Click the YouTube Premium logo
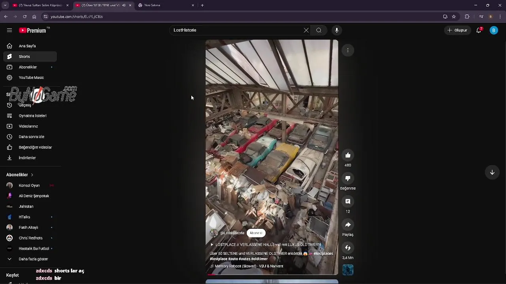The height and width of the screenshot is (284, 506). point(32,30)
